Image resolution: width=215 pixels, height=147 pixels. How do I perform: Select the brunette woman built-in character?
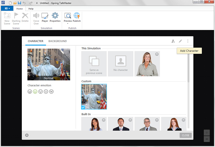click(94, 124)
